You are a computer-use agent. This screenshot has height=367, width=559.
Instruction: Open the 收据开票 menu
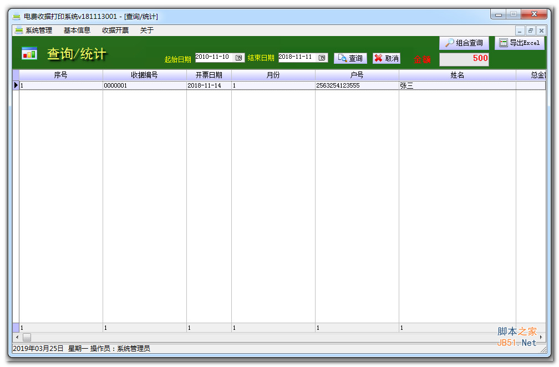(x=115, y=30)
